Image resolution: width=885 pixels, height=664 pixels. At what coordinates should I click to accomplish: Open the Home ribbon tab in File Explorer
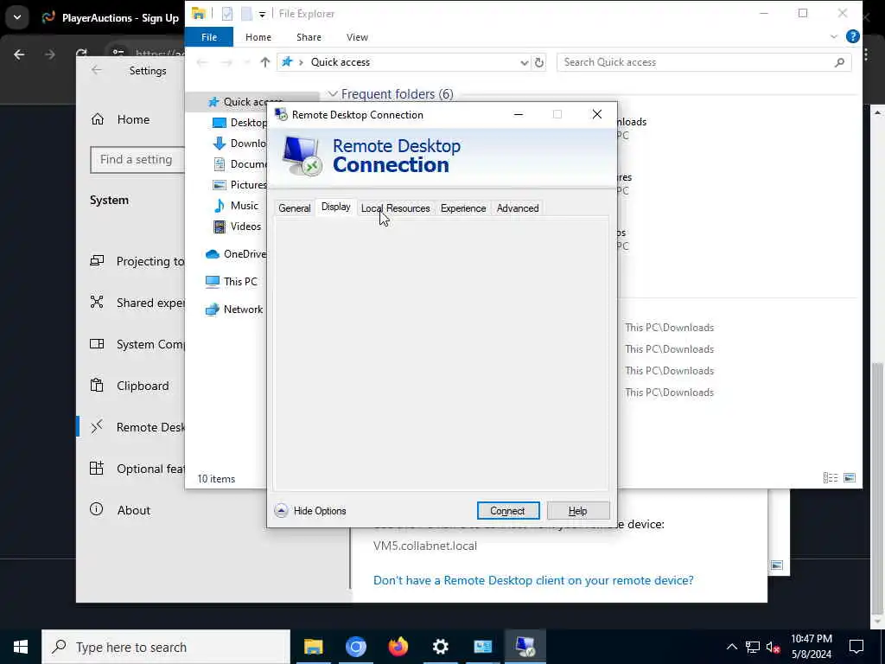[x=258, y=37]
